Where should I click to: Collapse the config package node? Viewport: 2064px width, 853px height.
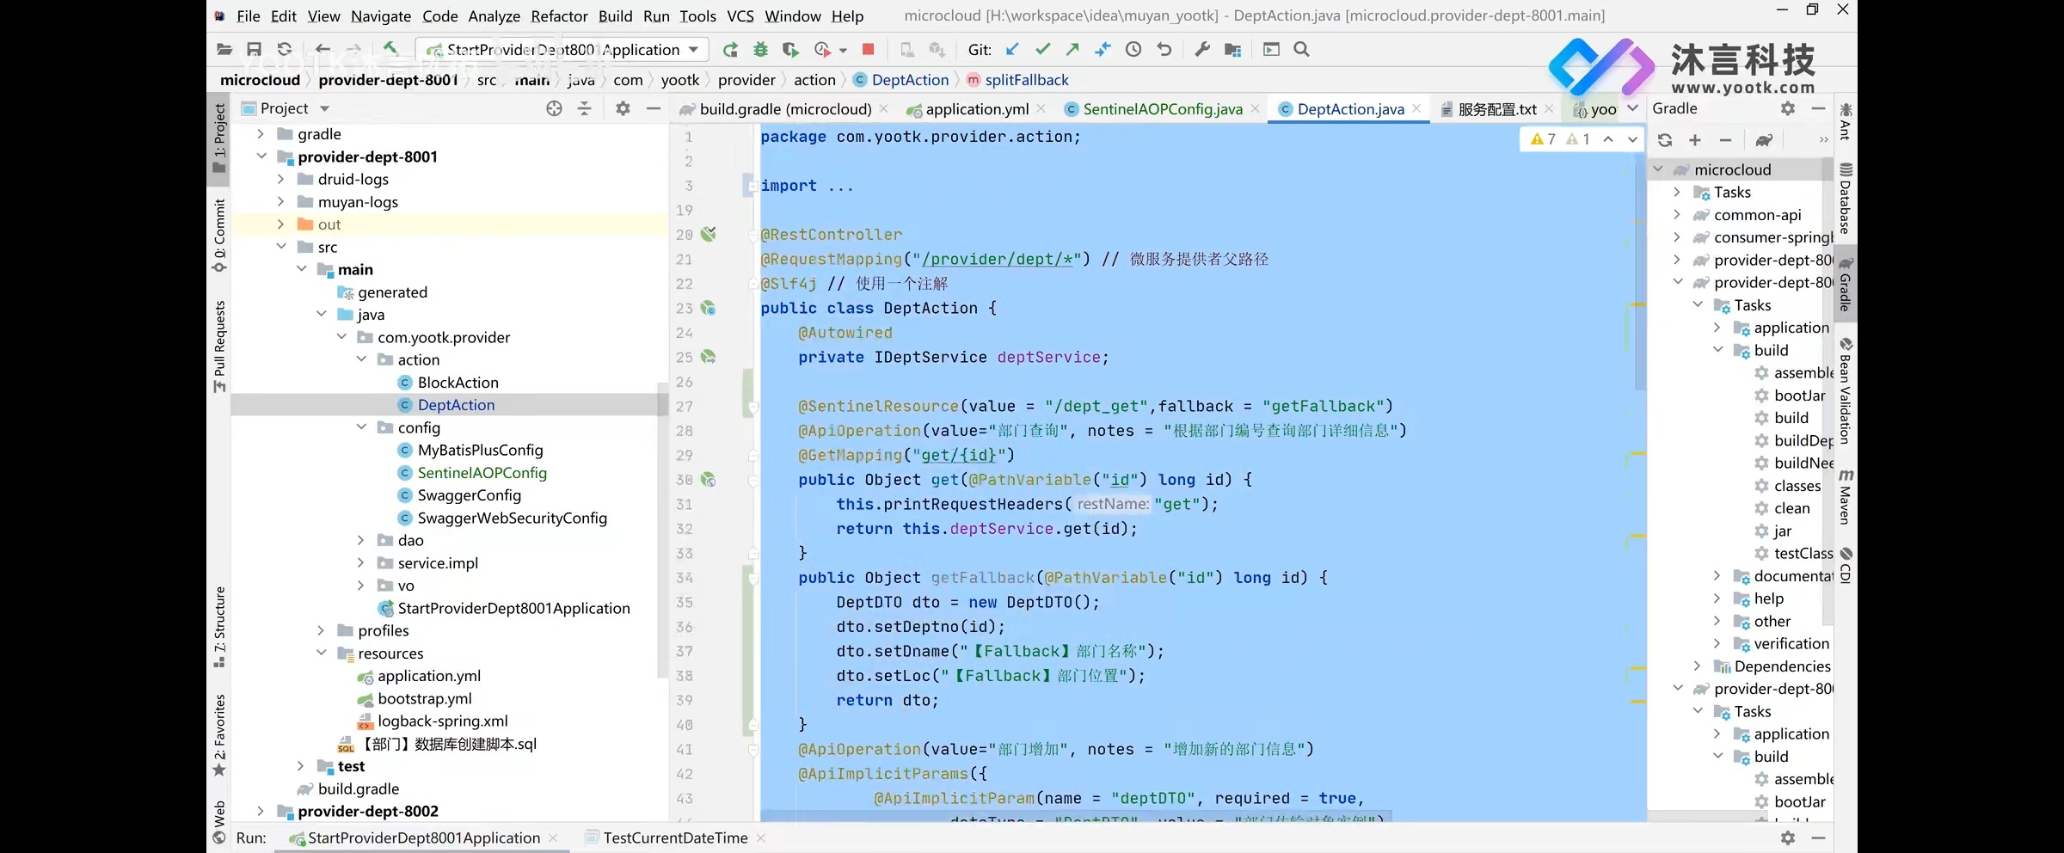(x=361, y=427)
